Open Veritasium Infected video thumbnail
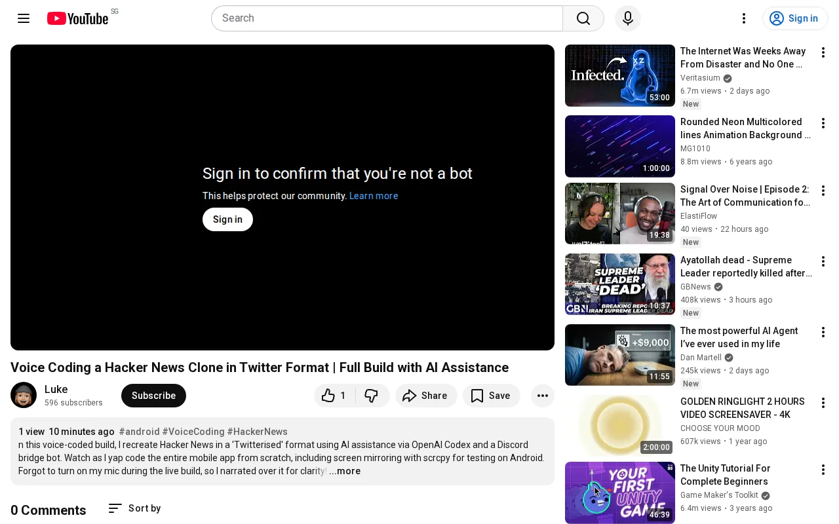The height and width of the screenshot is (524, 839). 620,75
